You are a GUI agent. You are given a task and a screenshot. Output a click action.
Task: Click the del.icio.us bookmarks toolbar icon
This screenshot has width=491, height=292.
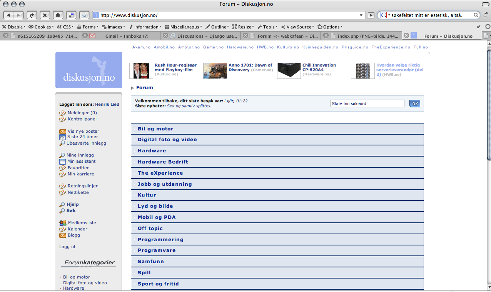(x=71, y=15)
